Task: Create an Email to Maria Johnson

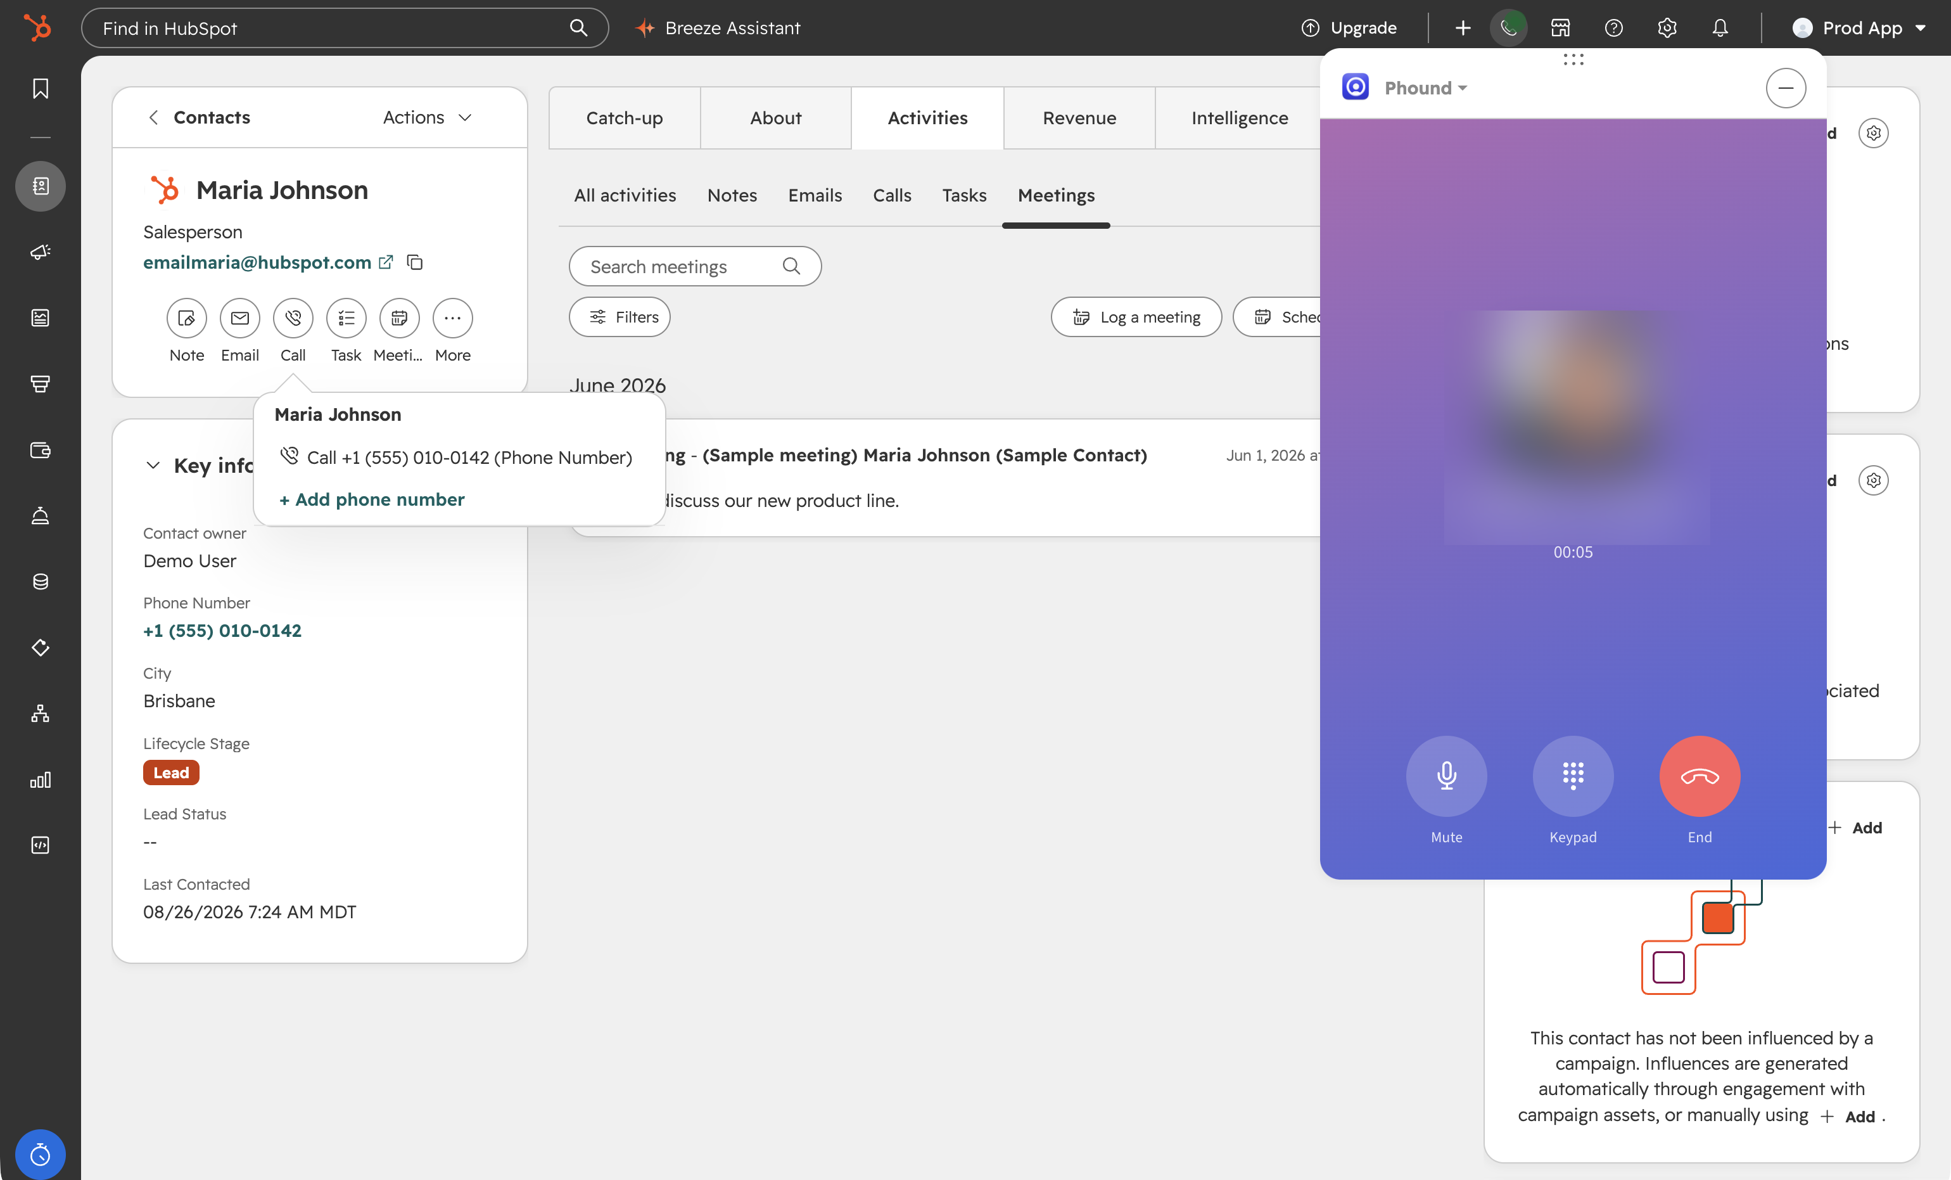Action: pos(240,317)
